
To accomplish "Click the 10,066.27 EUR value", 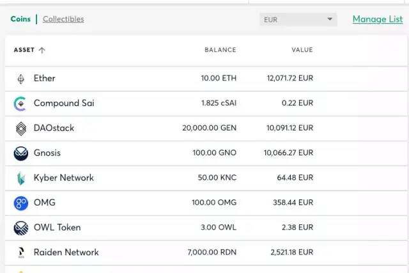I will coord(288,153).
